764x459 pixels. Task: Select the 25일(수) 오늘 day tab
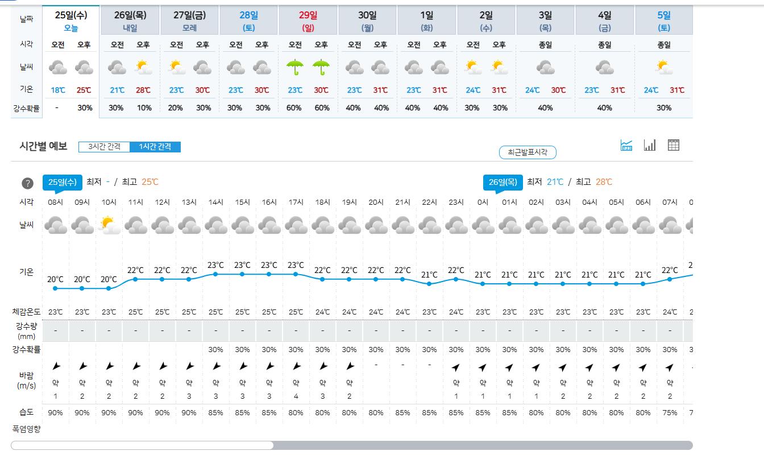(x=71, y=20)
